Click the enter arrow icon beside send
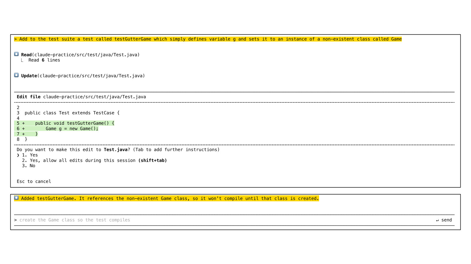The image size is (471, 264). click(x=437, y=220)
